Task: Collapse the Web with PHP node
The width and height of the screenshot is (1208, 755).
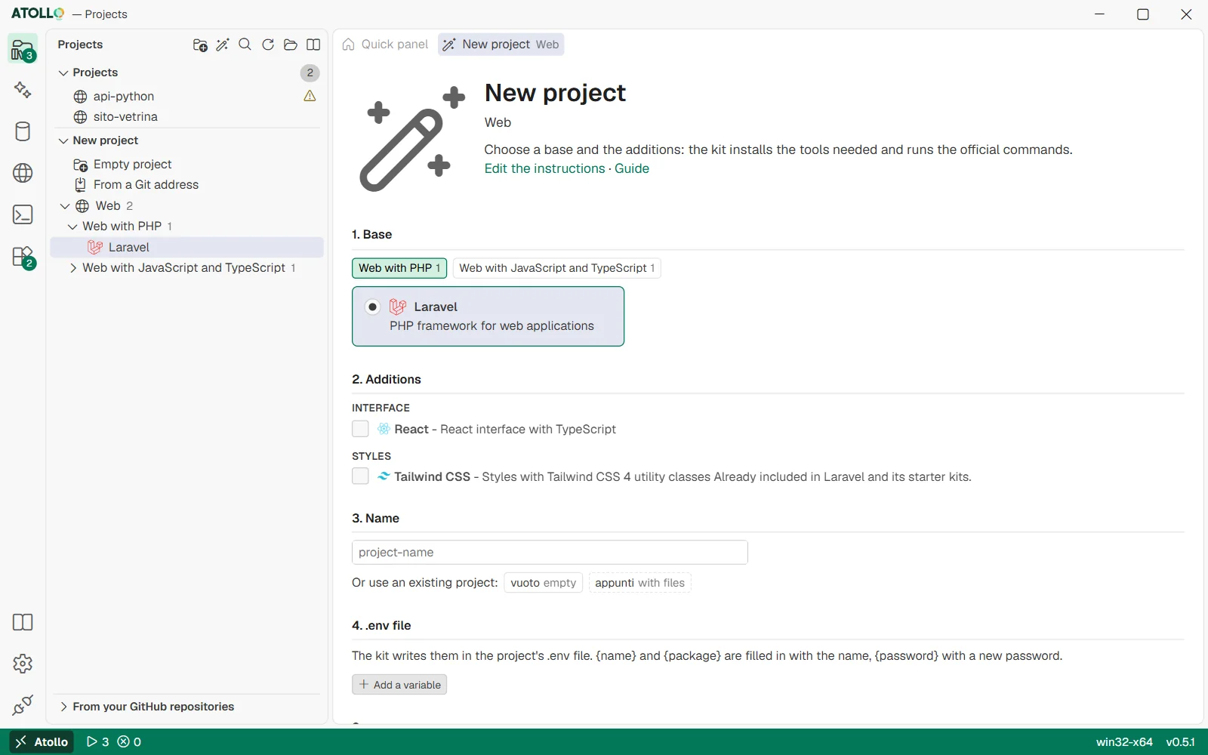Action: click(x=72, y=226)
